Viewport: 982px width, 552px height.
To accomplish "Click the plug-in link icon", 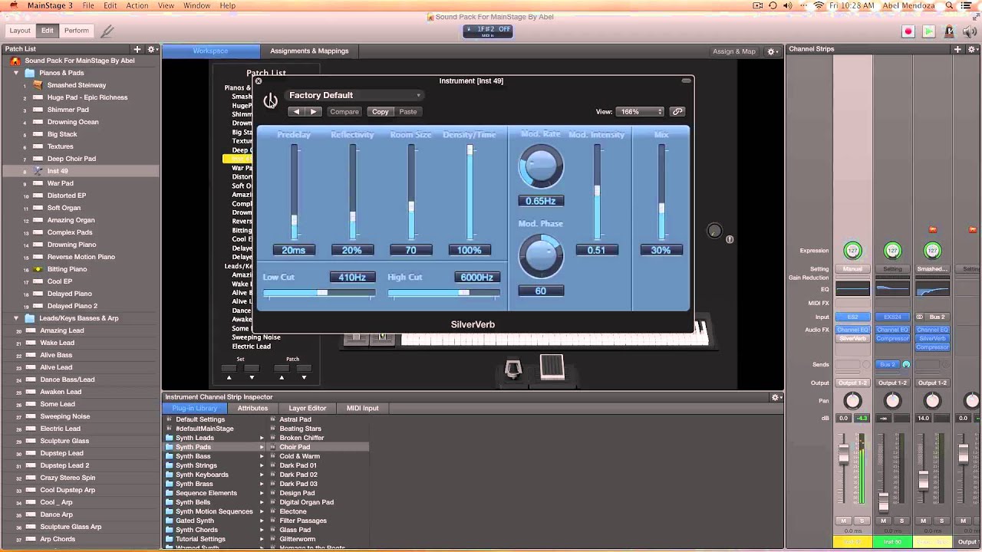I will pyautogui.click(x=677, y=111).
